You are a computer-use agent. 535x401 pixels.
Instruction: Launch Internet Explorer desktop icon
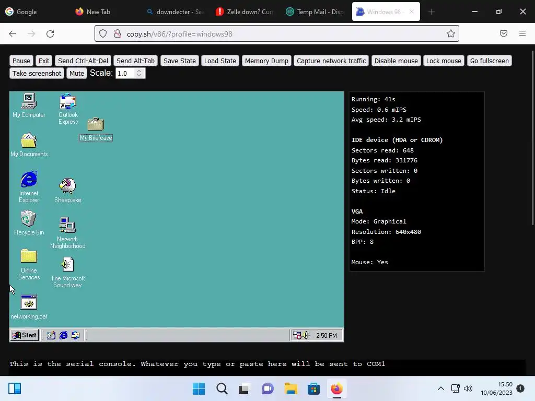coord(29,187)
